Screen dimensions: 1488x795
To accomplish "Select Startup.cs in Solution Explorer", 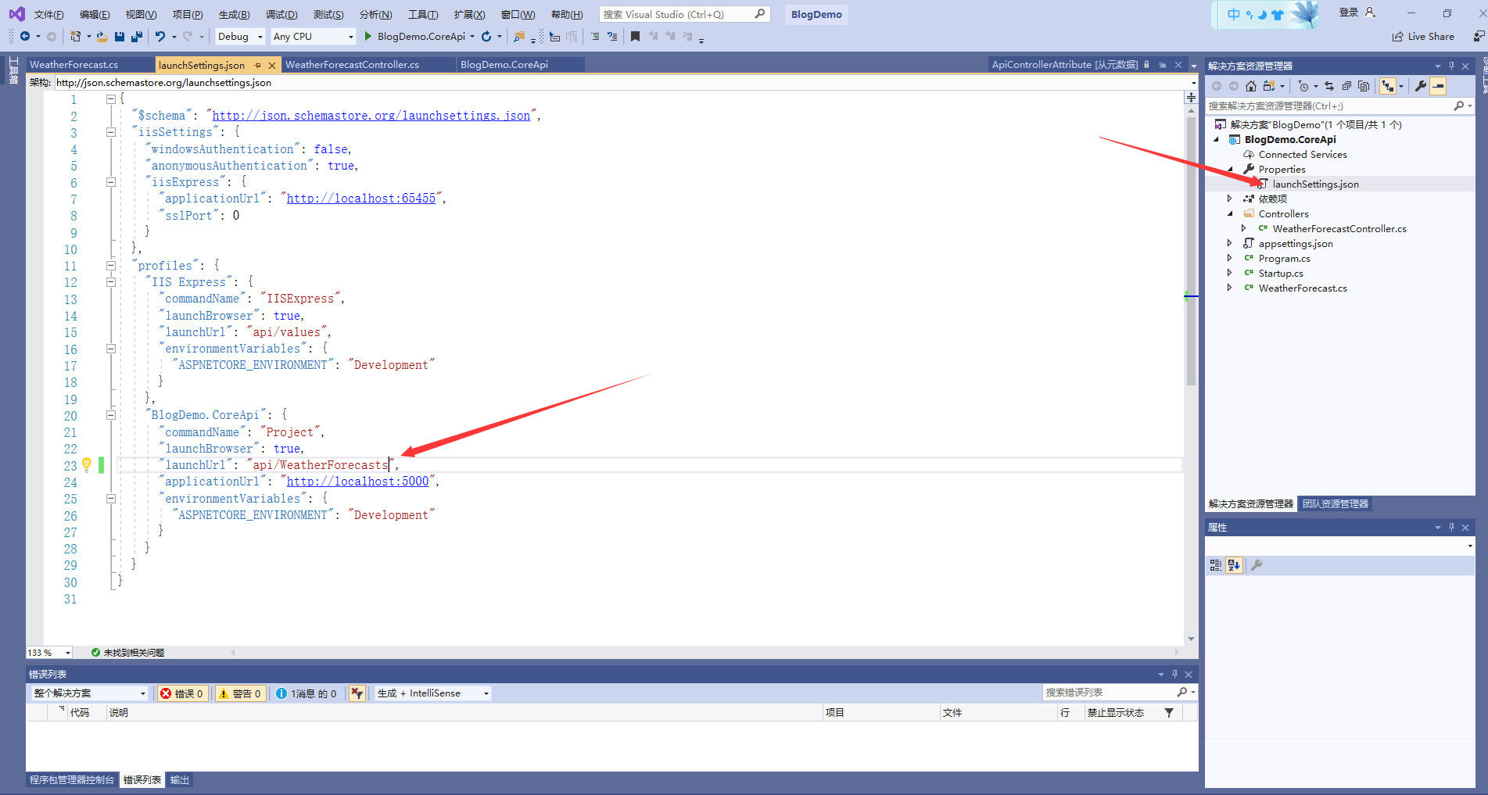I will coord(1281,273).
